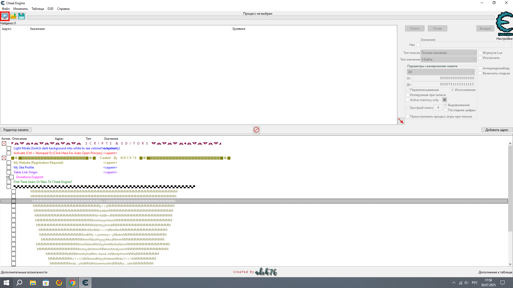Screen dimensions: 513x288
Task: Click the До end address field
Action: click(x=443, y=84)
